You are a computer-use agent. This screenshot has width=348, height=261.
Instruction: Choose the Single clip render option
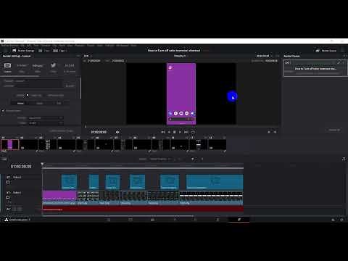34,95
